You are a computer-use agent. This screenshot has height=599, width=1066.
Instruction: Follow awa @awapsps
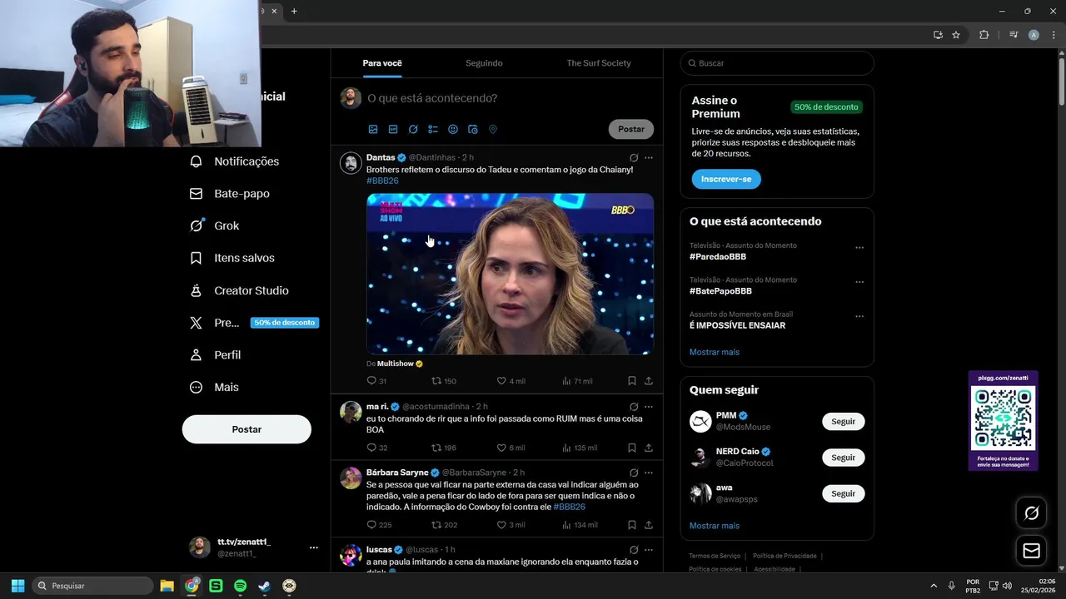point(844,493)
